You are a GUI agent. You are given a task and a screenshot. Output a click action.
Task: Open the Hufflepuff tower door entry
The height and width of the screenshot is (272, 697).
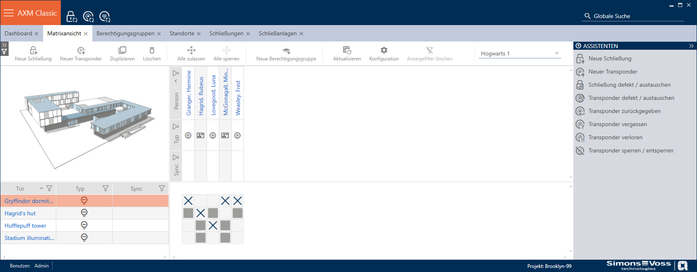tap(25, 226)
